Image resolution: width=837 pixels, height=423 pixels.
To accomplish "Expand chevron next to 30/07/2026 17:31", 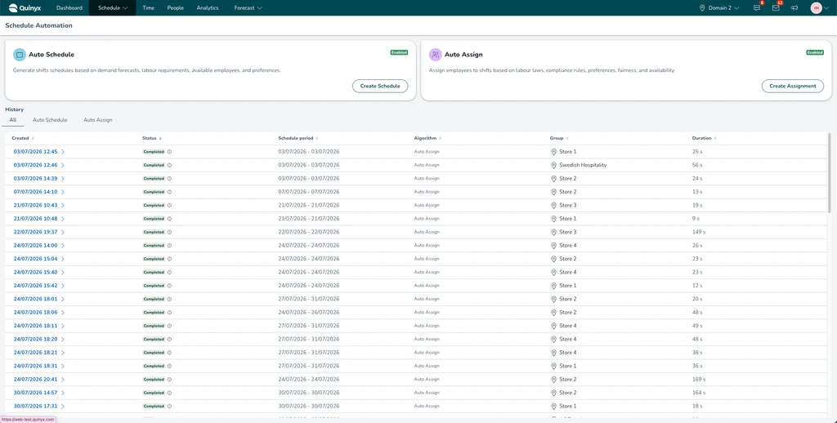I will [x=62, y=406].
